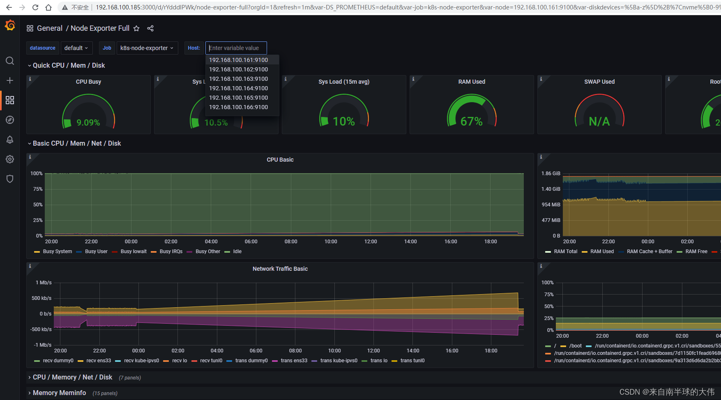Toggle RAM Free series in memory legend
721x400 pixels.
696,251
